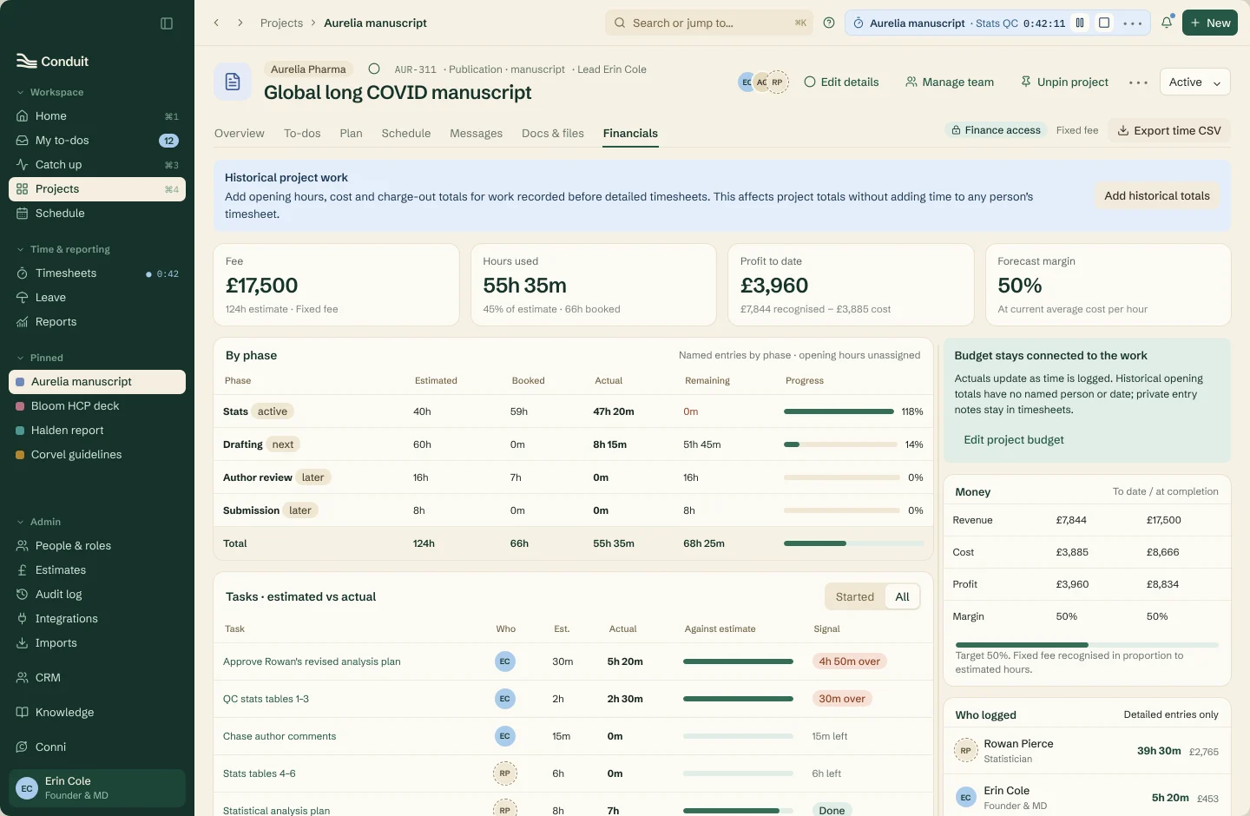
Task: Click Edit project budget link
Action: (x=1014, y=440)
